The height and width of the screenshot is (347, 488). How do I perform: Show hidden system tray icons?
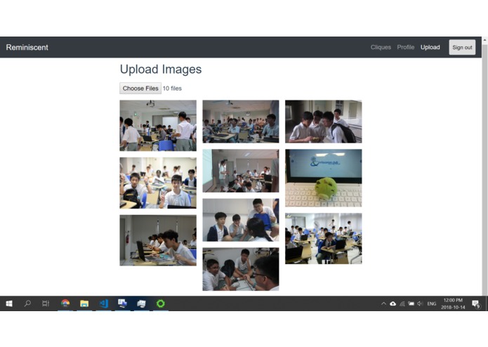pos(383,303)
